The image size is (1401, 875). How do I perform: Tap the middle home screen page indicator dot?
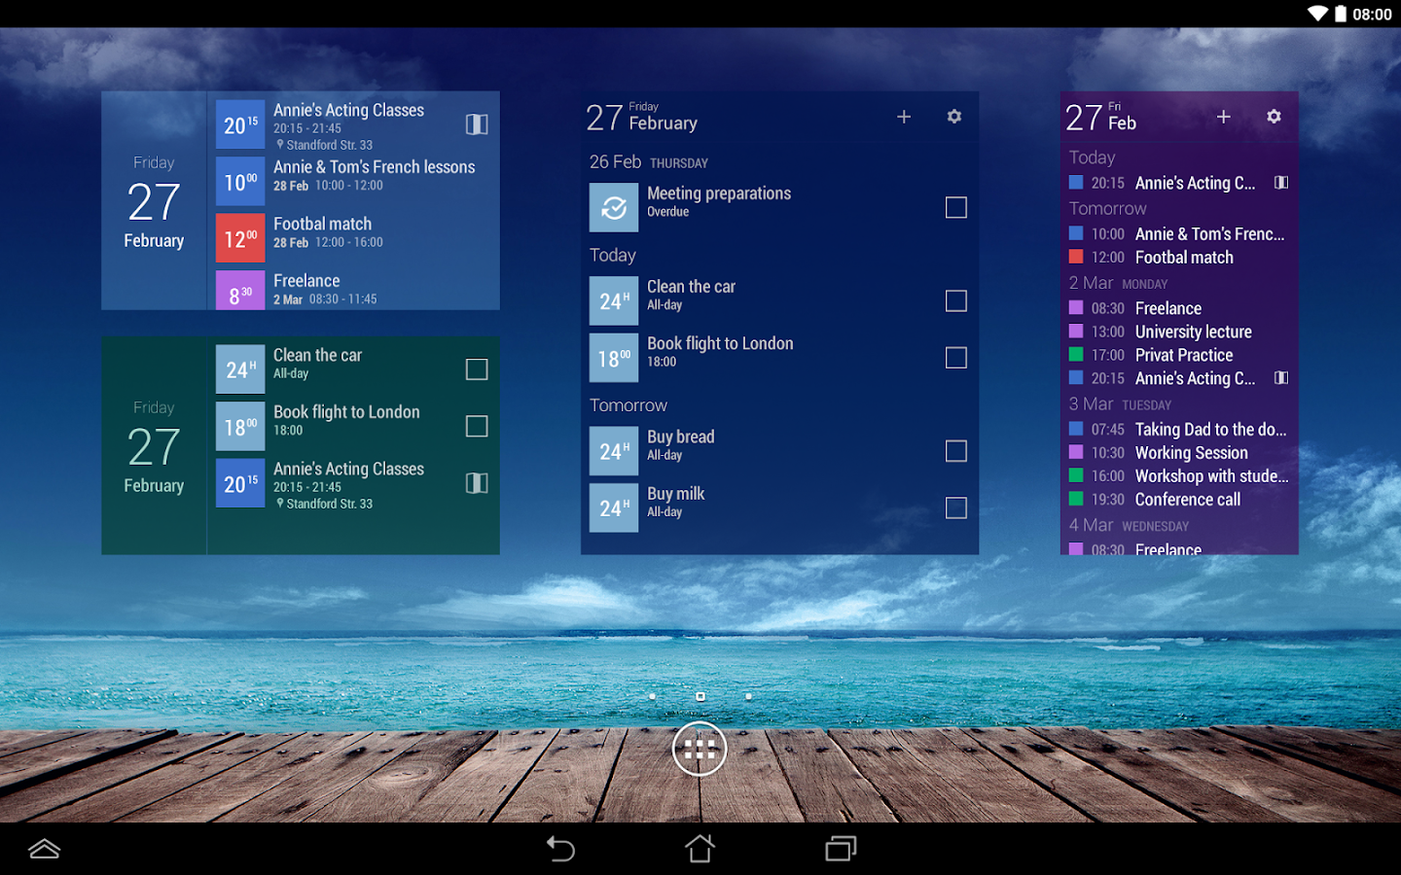pos(700,696)
